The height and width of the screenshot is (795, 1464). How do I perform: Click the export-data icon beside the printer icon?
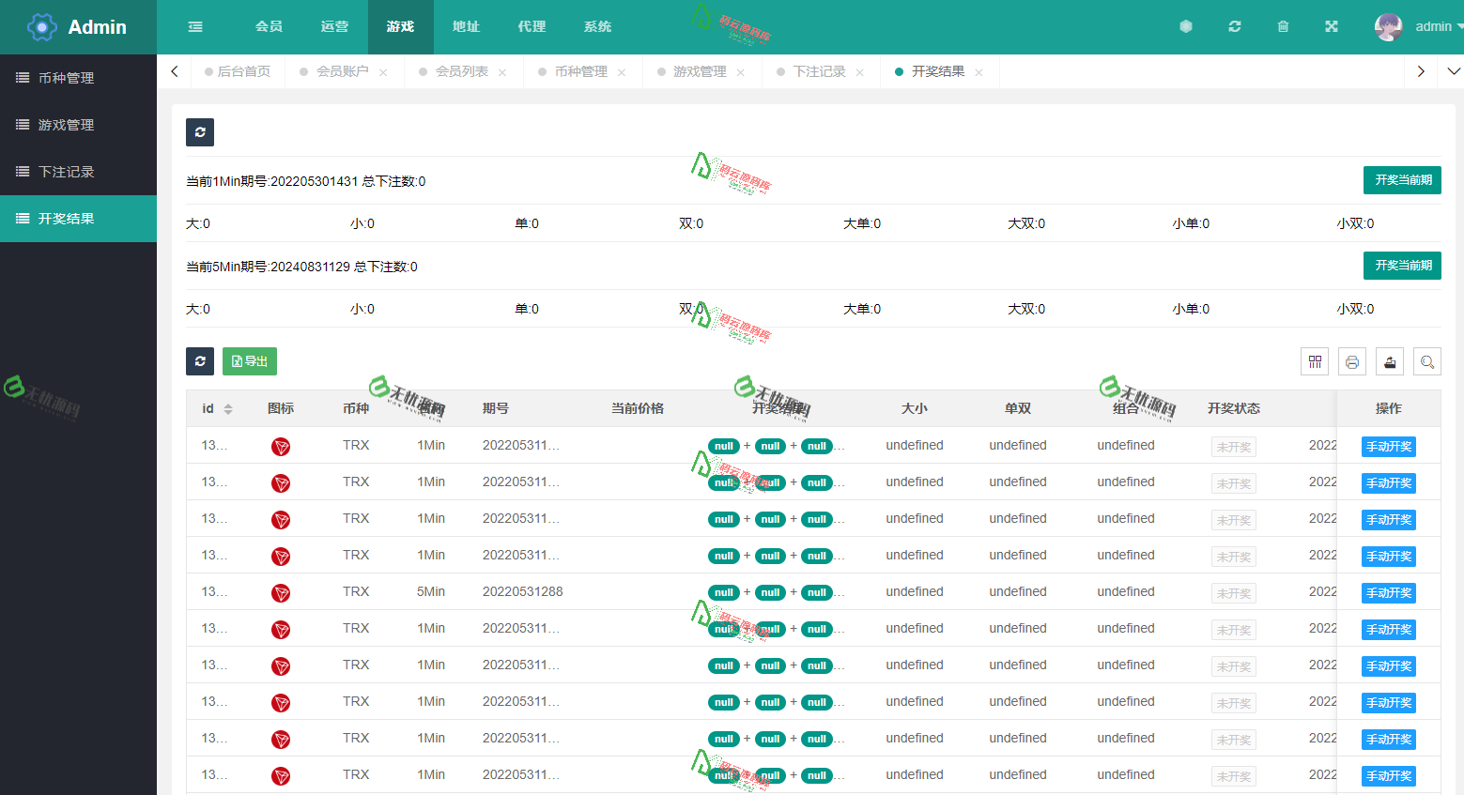tap(1390, 361)
